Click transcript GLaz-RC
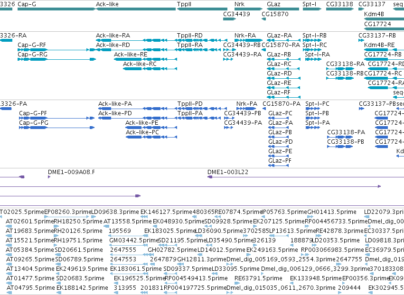Viewport: 404px width, 295px height. pyautogui.click(x=279, y=64)
